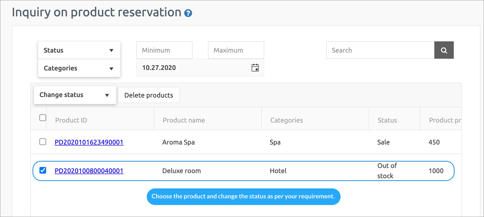
Task: Focus the Maximum price field
Action: click(236, 50)
